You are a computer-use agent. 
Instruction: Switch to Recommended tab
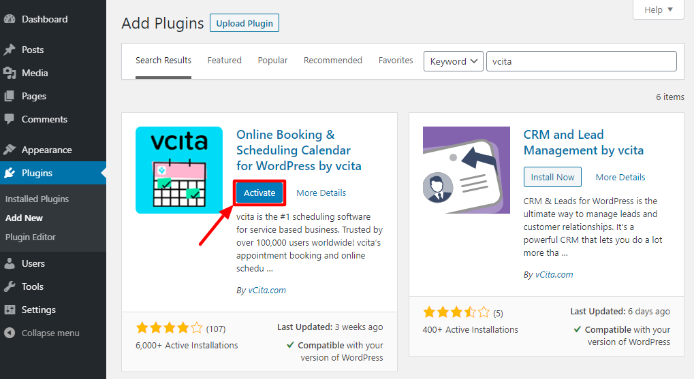tap(333, 61)
